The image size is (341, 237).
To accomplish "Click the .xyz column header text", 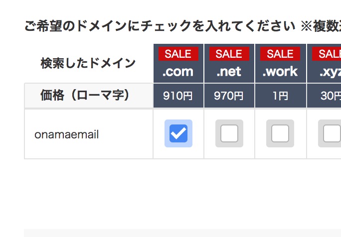I will [x=331, y=73].
